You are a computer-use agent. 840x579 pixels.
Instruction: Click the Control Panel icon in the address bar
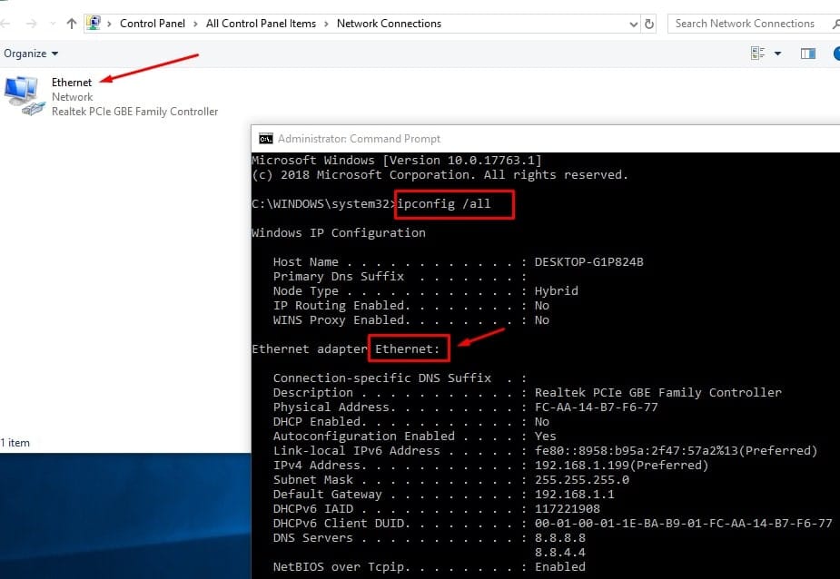94,24
